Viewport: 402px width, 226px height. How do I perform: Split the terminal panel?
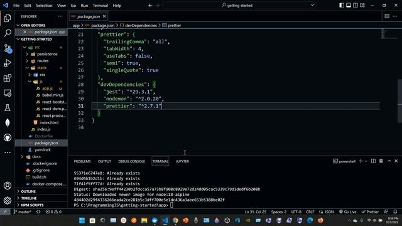coord(373,161)
